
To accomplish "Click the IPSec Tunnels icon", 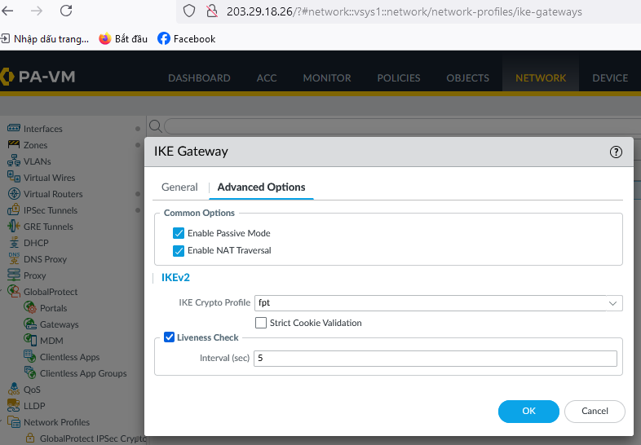I will 14,210.
